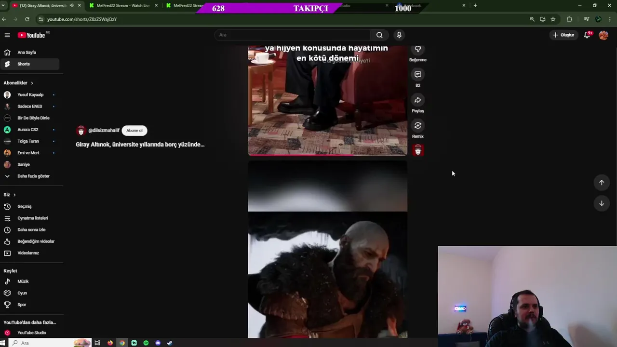Open the sound source thumbnail below Remix
The height and width of the screenshot is (347, 617).
[x=418, y=150]
